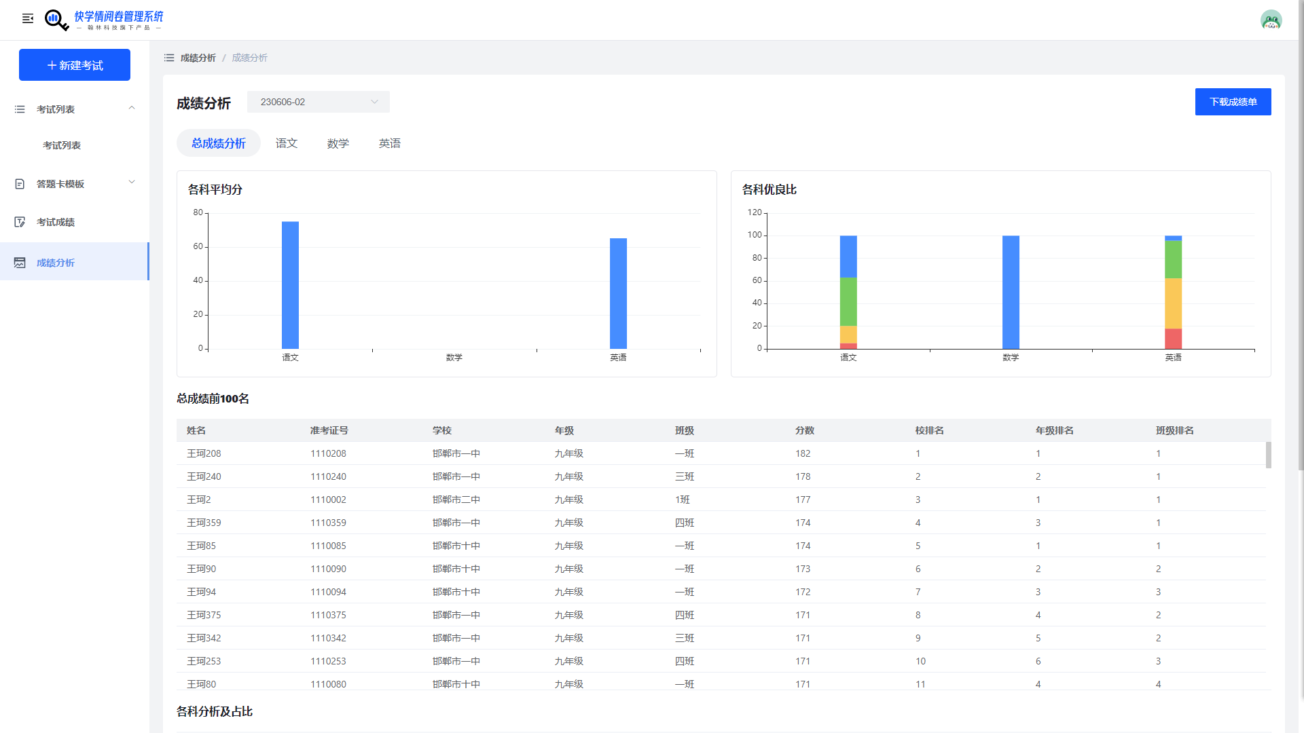Click the 考试列表 list icon in sidebar

(20, 109)
